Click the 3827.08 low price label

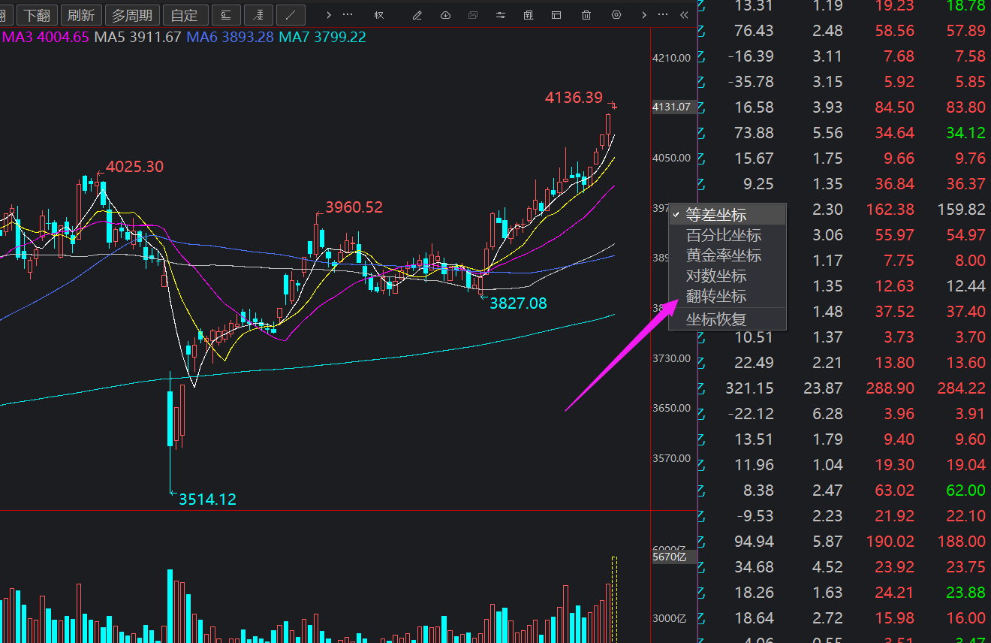pos(518,303)
